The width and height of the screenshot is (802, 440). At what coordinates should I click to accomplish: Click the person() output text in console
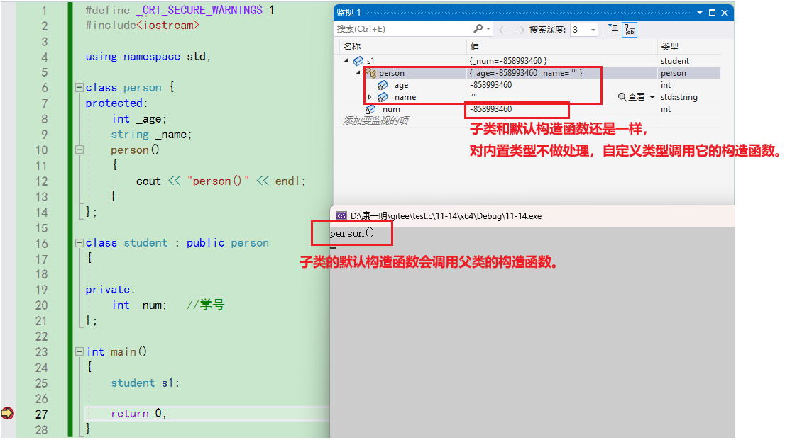(x=352, y=233)
